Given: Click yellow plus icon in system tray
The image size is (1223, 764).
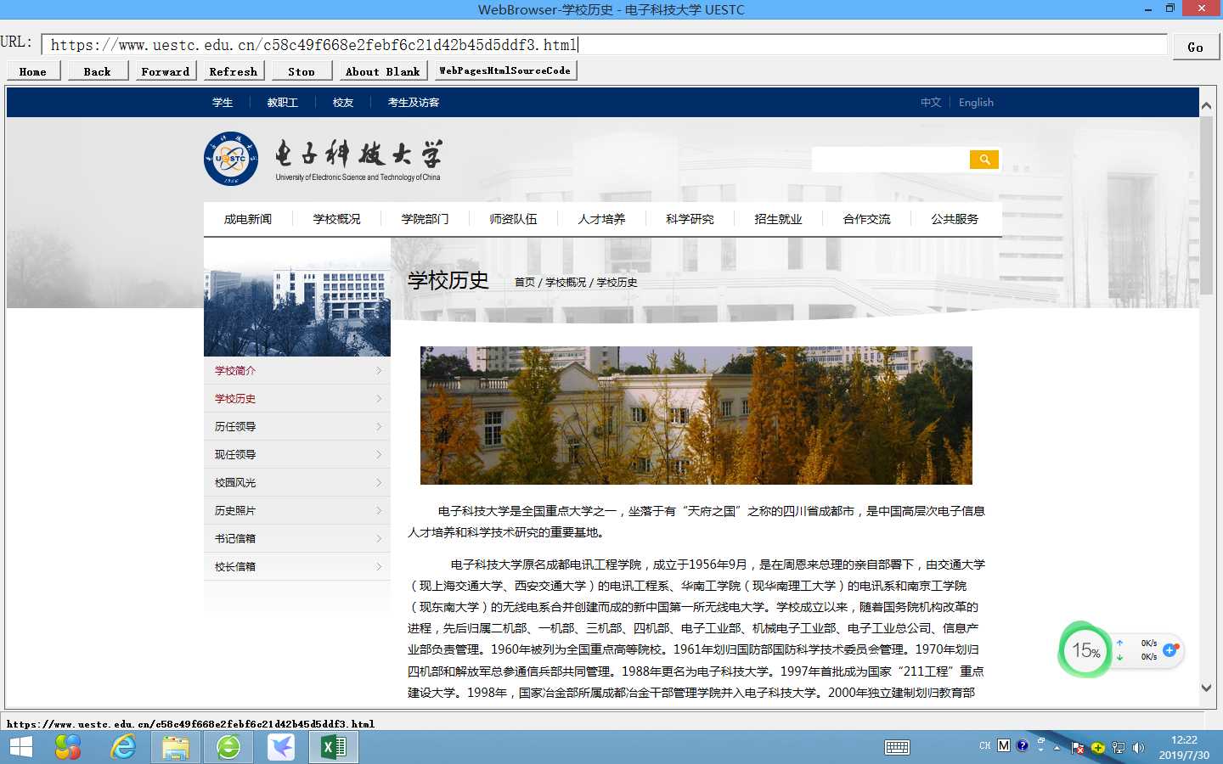Looking at the screenshot, I should [1097, 748].
